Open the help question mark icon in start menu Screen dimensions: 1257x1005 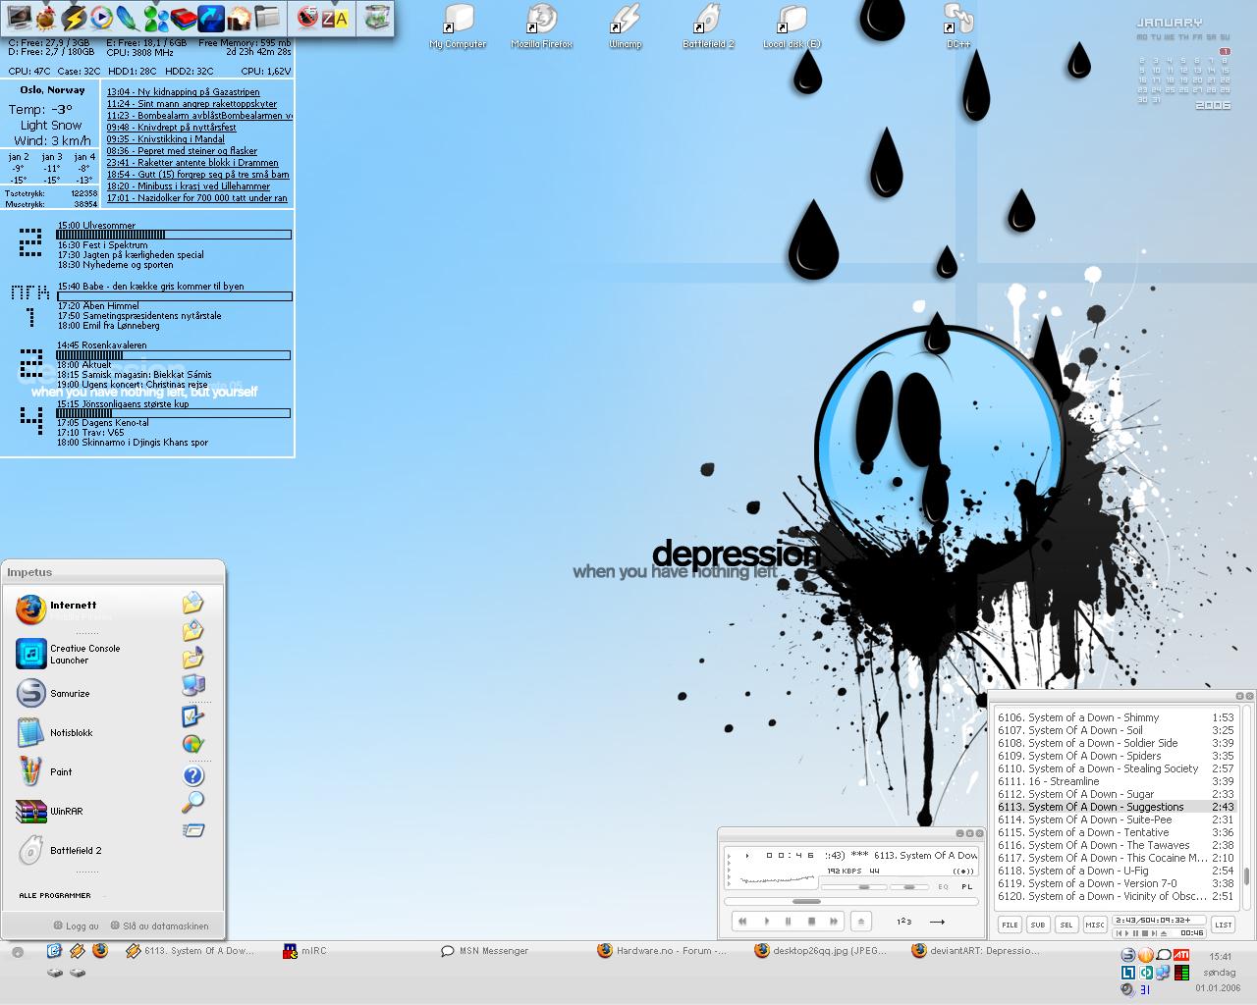click(193, 775)
